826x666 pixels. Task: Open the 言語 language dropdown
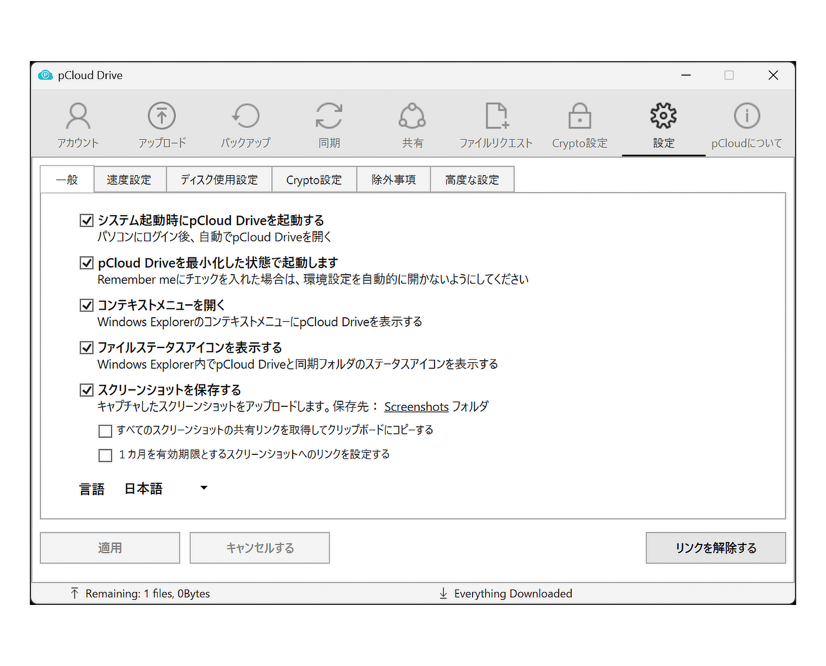coord(166,488)
